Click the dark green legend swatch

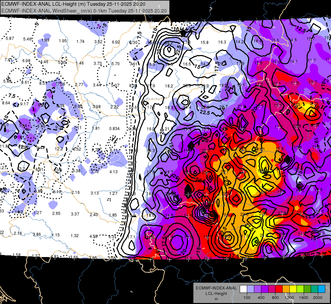click(307, 289)
